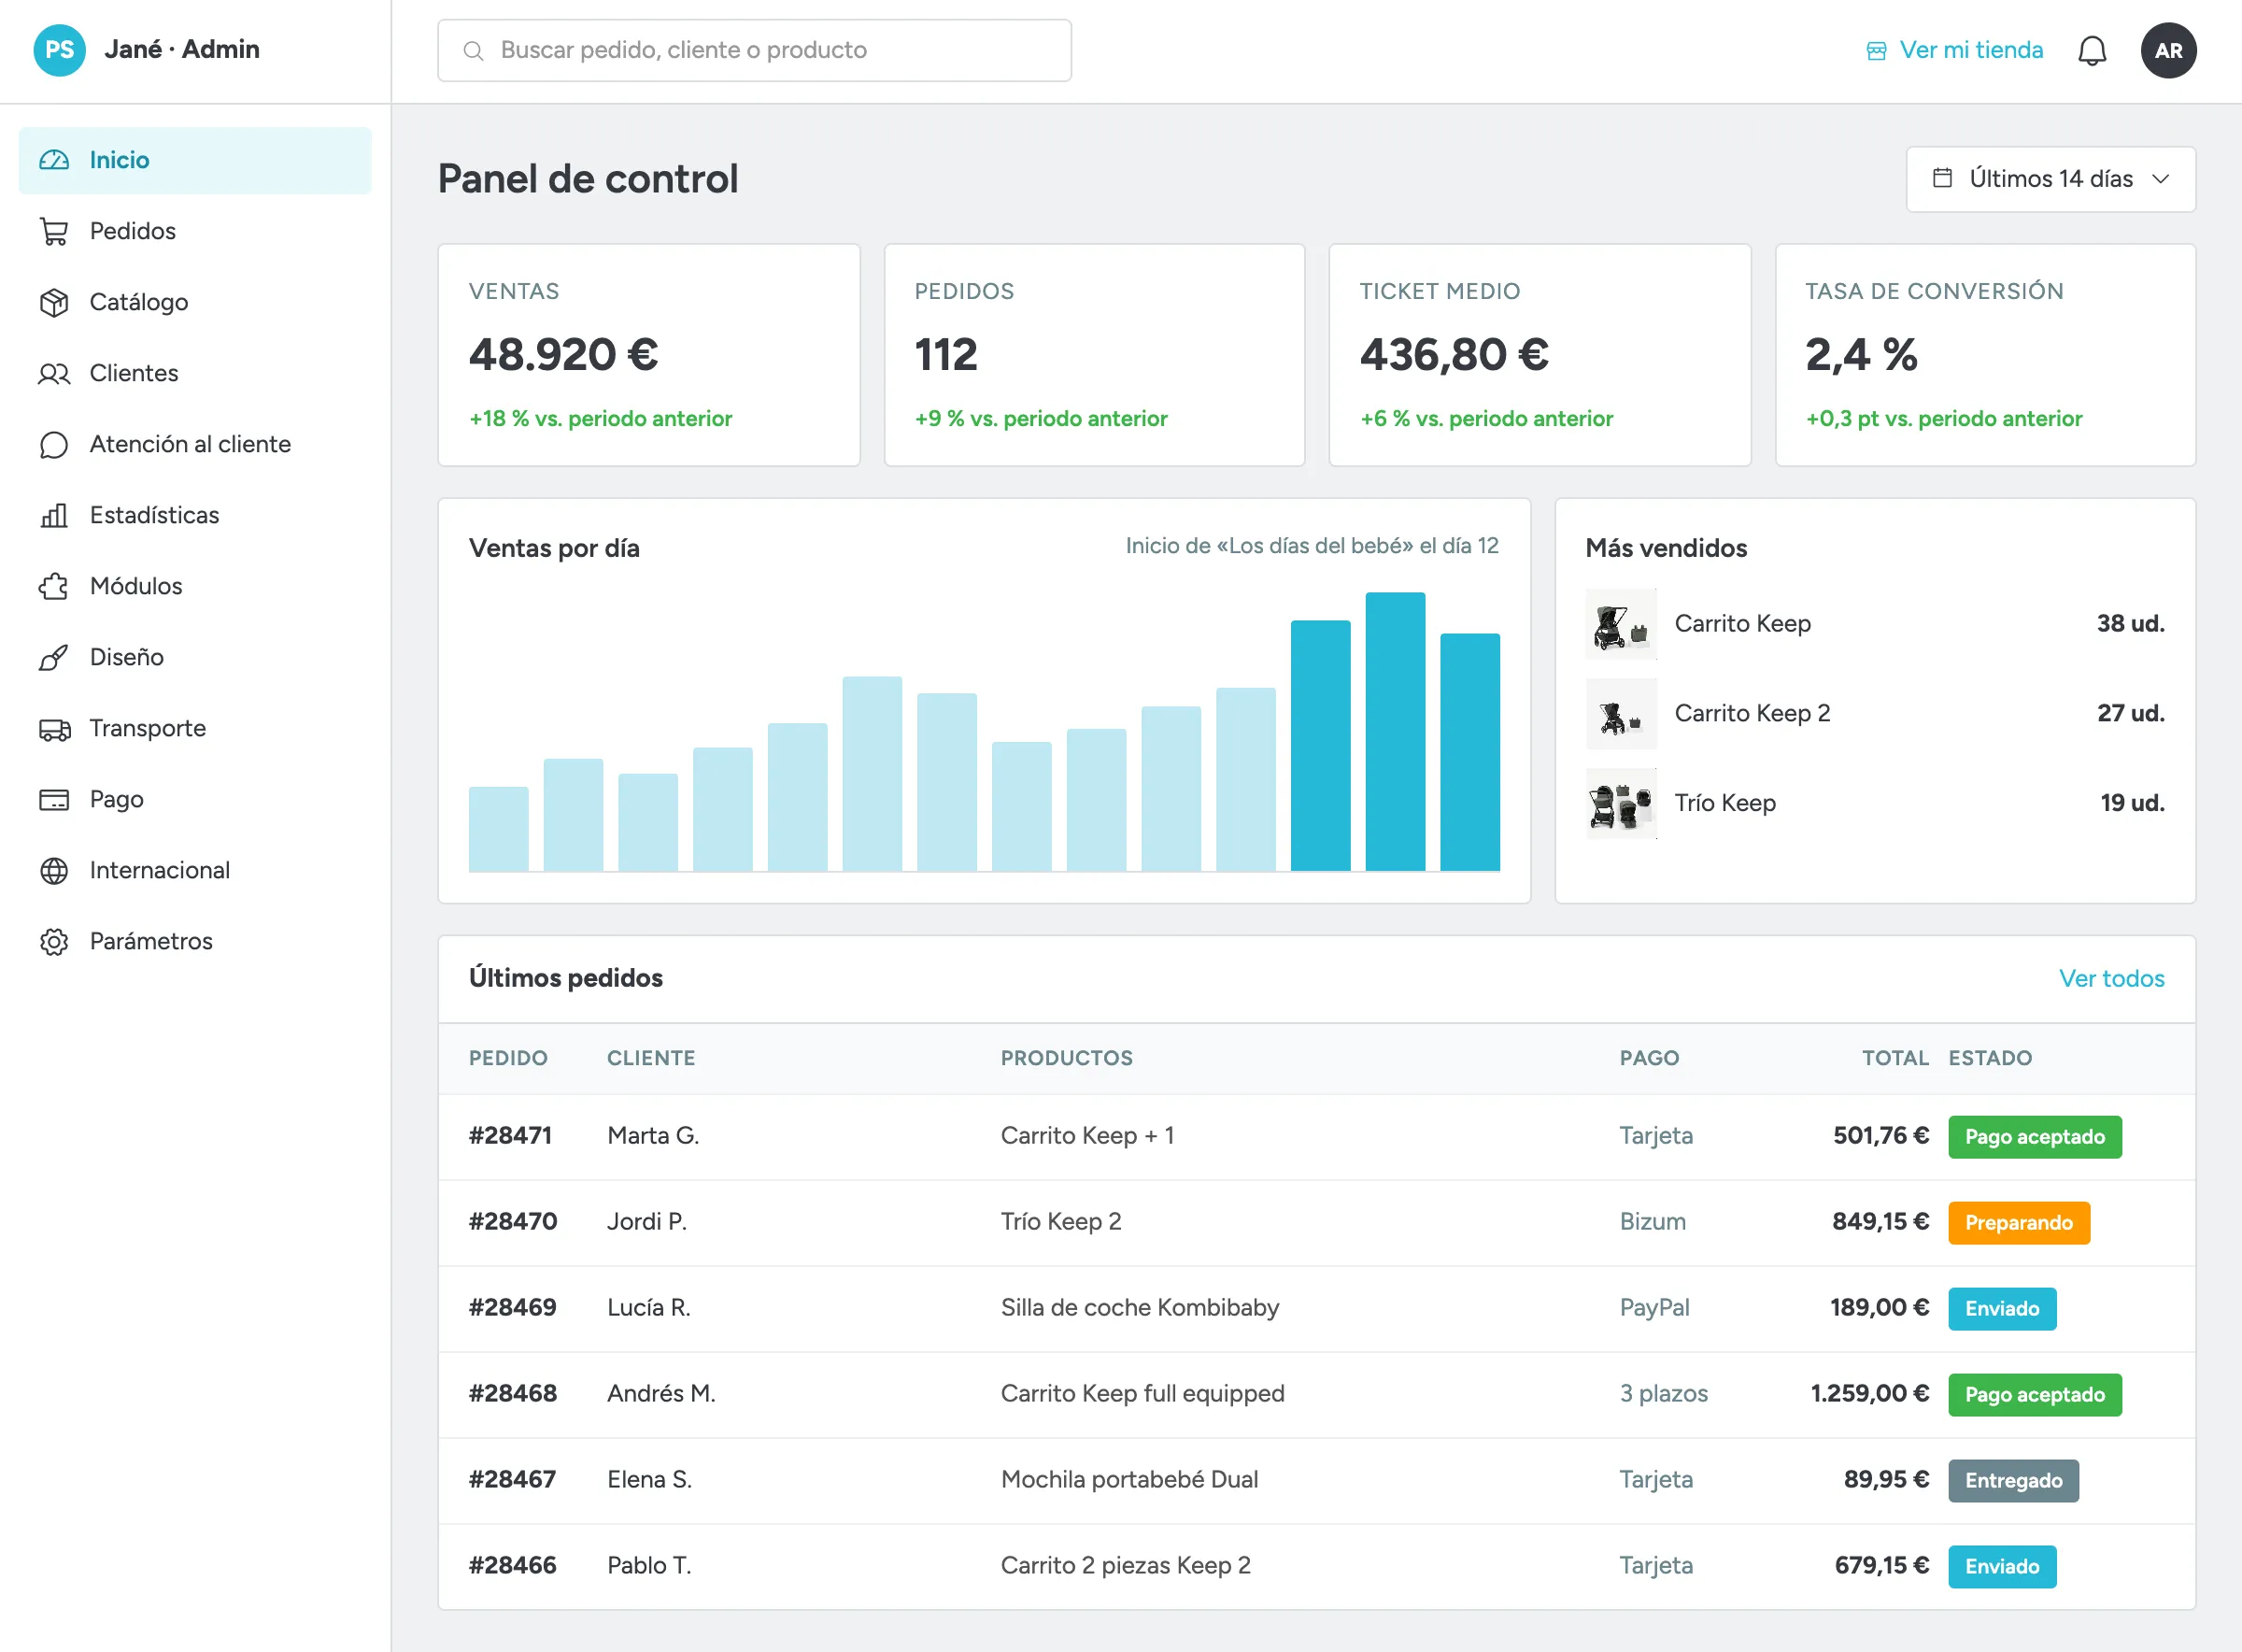
Task: Click the Pedidos shopping cart icon
Action: tap(54, 231)
